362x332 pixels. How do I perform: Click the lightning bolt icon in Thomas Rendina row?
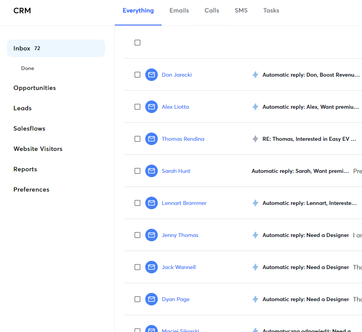point(255,139)
